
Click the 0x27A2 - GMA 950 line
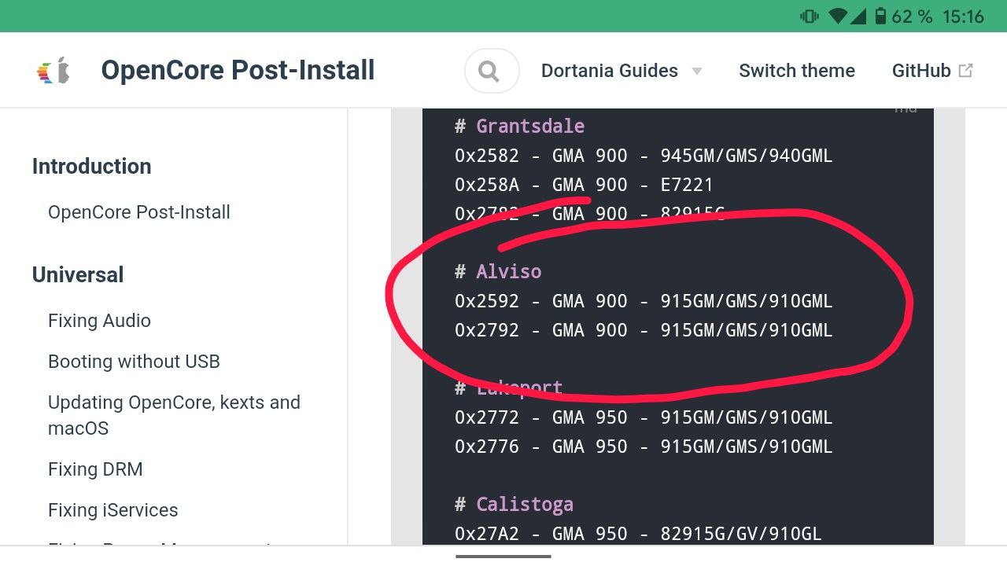click(x=638, y=534)
